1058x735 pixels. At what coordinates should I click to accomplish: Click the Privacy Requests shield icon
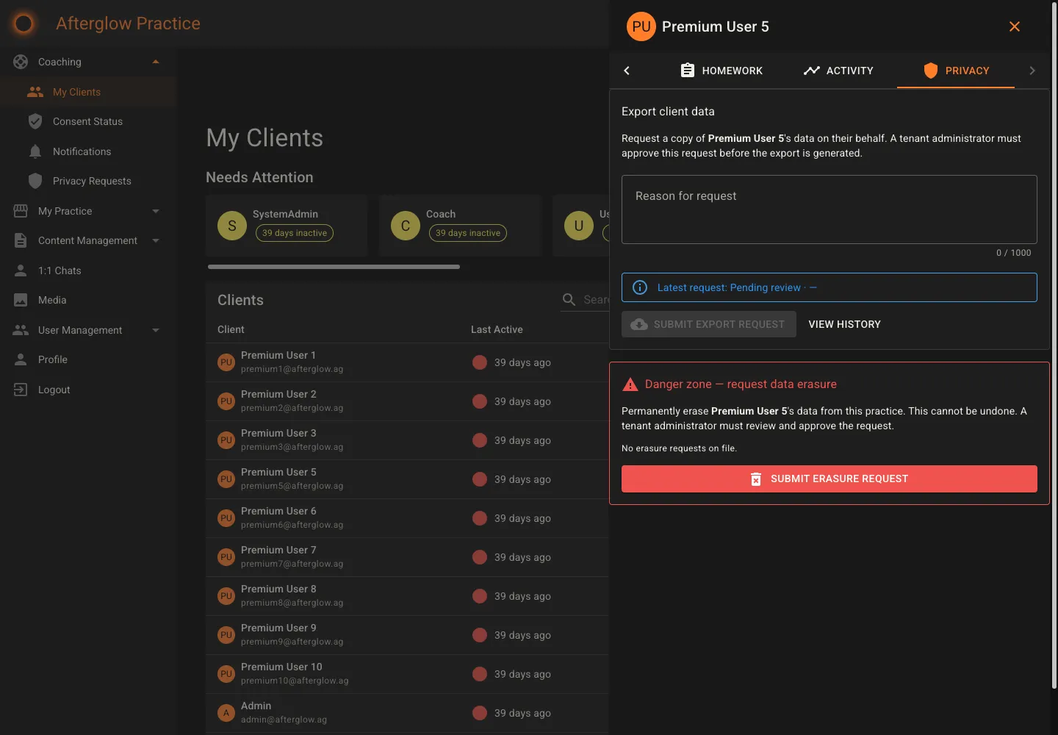(x=35, y=181)
